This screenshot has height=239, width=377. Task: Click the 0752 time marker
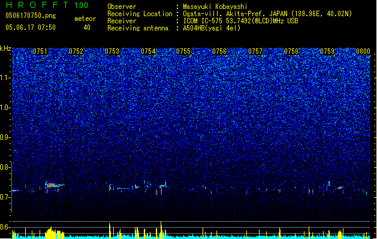[x=76, y=51]
